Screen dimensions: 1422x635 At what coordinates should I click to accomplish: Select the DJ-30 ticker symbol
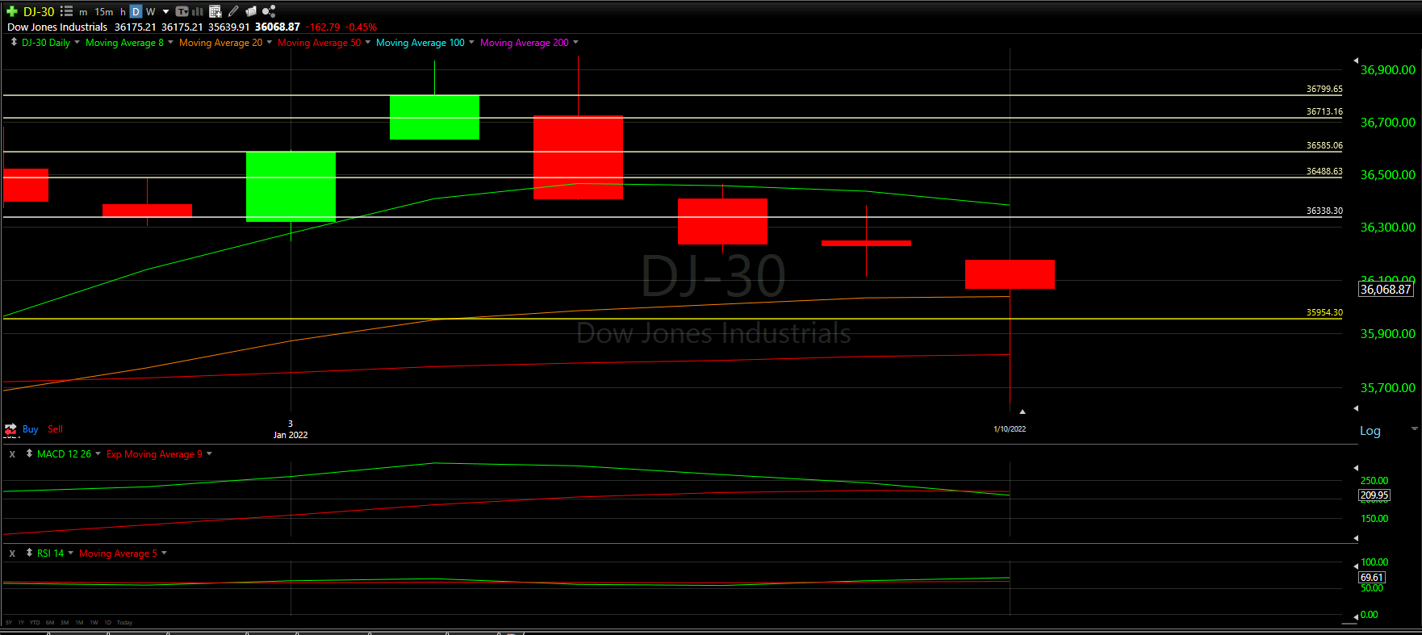click(x=39, y=11)
